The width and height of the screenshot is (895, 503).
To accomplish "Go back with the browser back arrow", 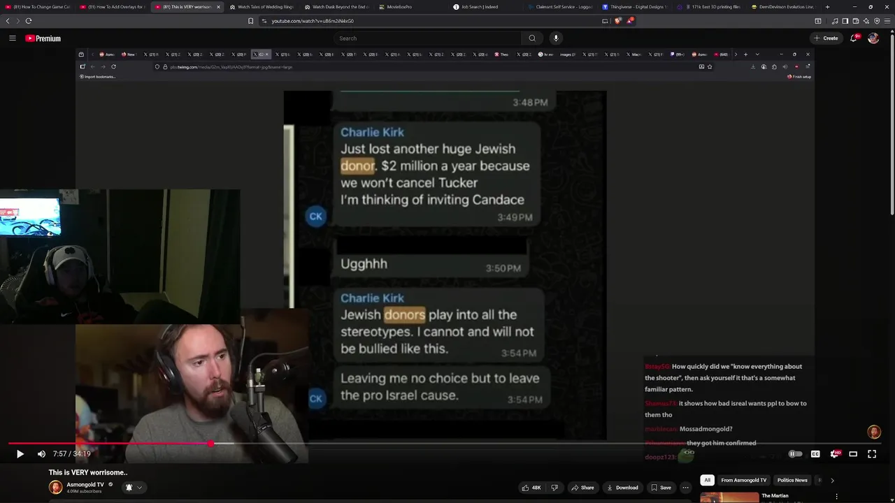I will coord(8,21).
